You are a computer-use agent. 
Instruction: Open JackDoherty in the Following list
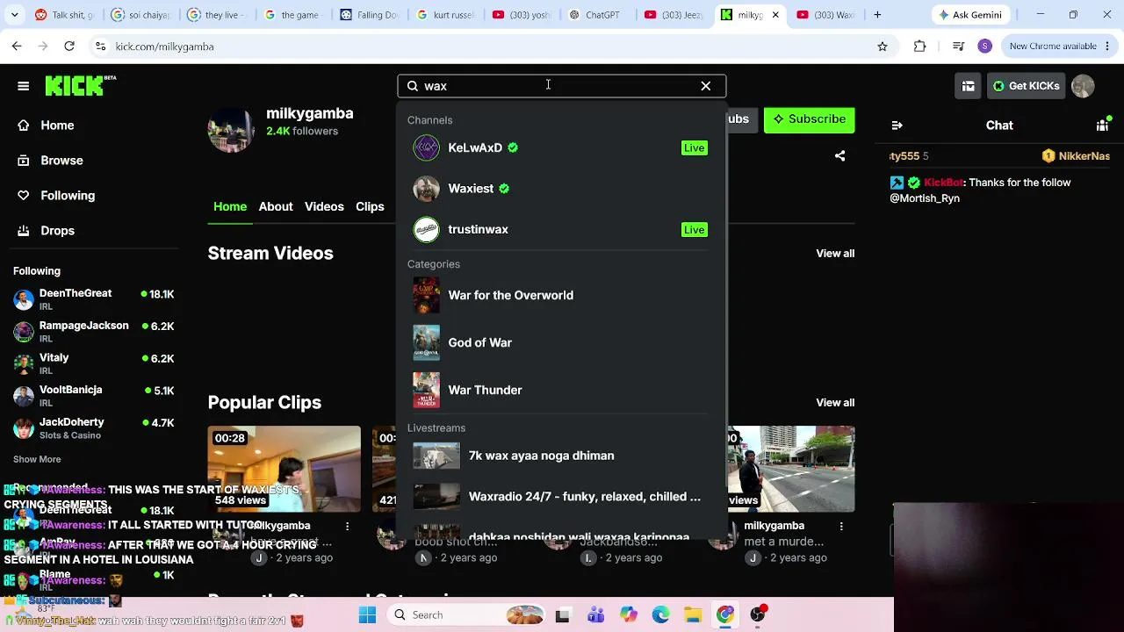[94, 428]
